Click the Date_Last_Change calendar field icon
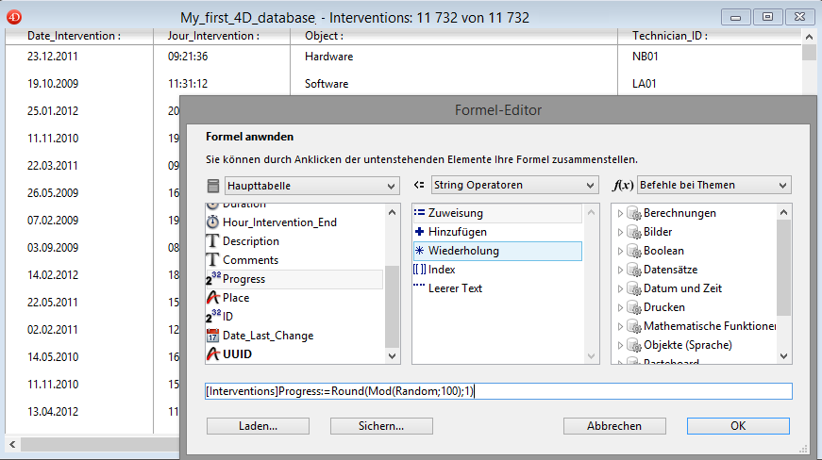The width and height of the screenshot is (822, 460). [212, 336]
